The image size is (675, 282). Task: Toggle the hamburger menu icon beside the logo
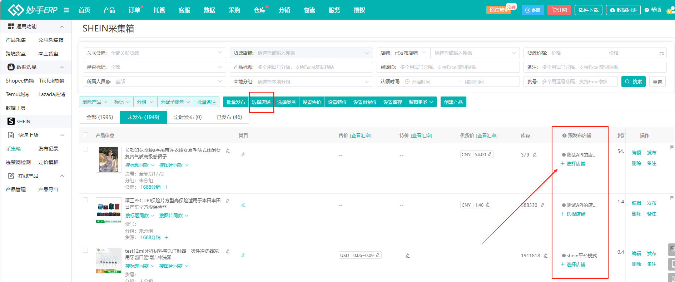[66, 10]
